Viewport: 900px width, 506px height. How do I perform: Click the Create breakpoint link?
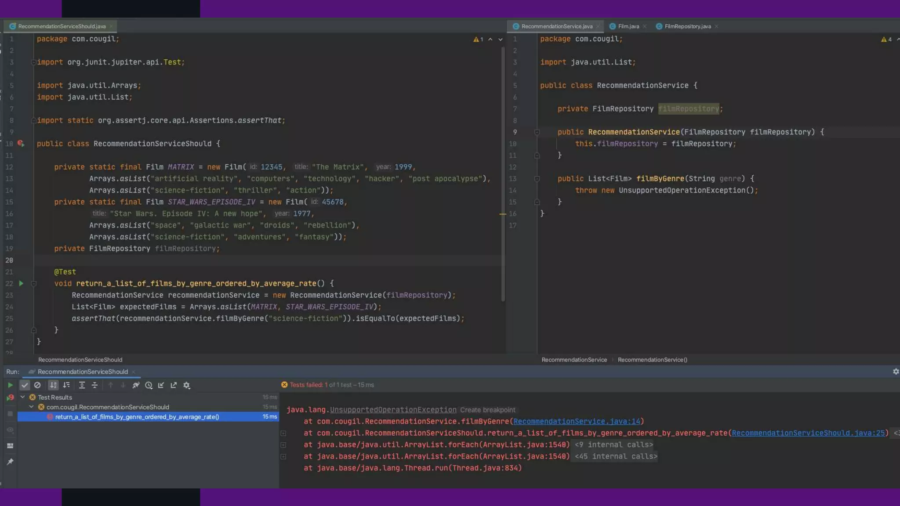(487, 410)
